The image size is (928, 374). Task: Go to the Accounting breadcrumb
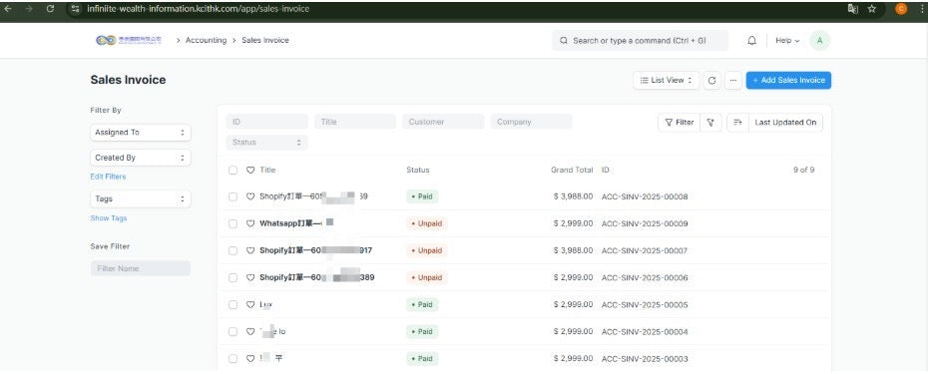[206, 40]
